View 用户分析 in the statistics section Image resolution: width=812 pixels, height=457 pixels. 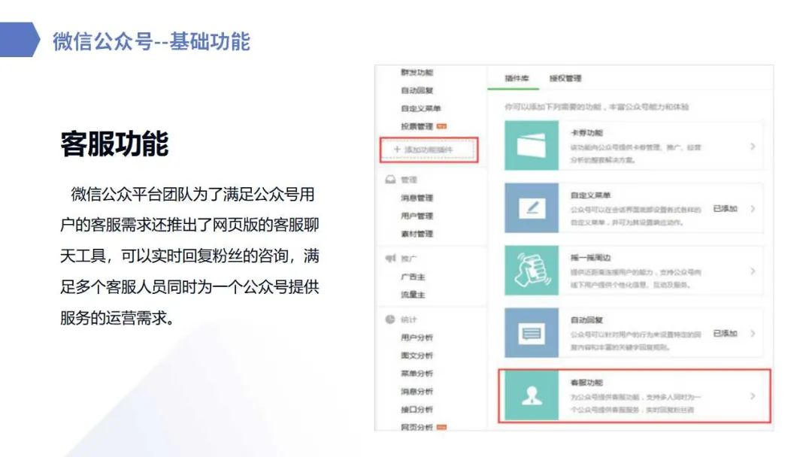[417, 337]
